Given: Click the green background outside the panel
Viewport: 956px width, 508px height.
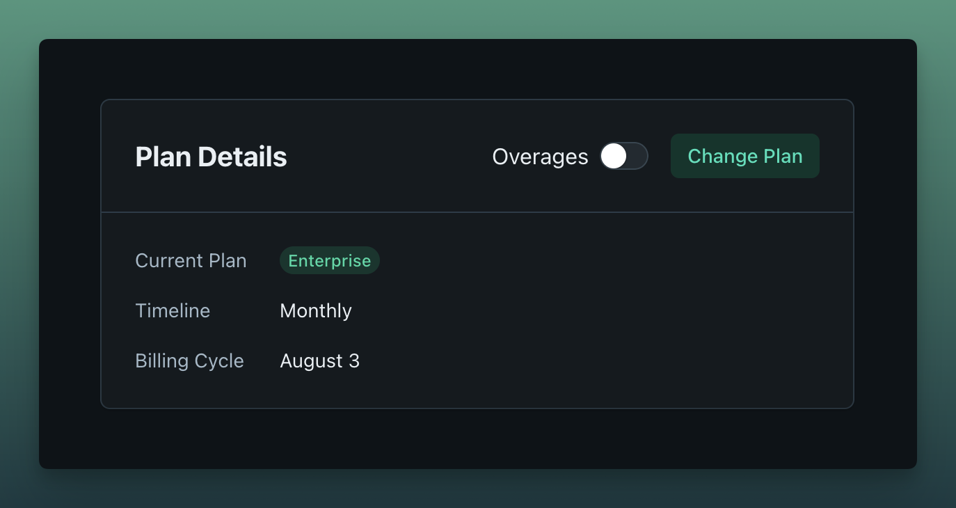Looking at the screenshot, I should (477, 17).
